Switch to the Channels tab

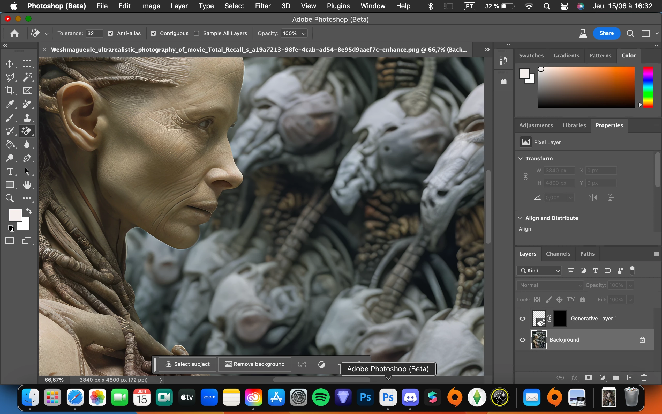click(x=558, y=254)
